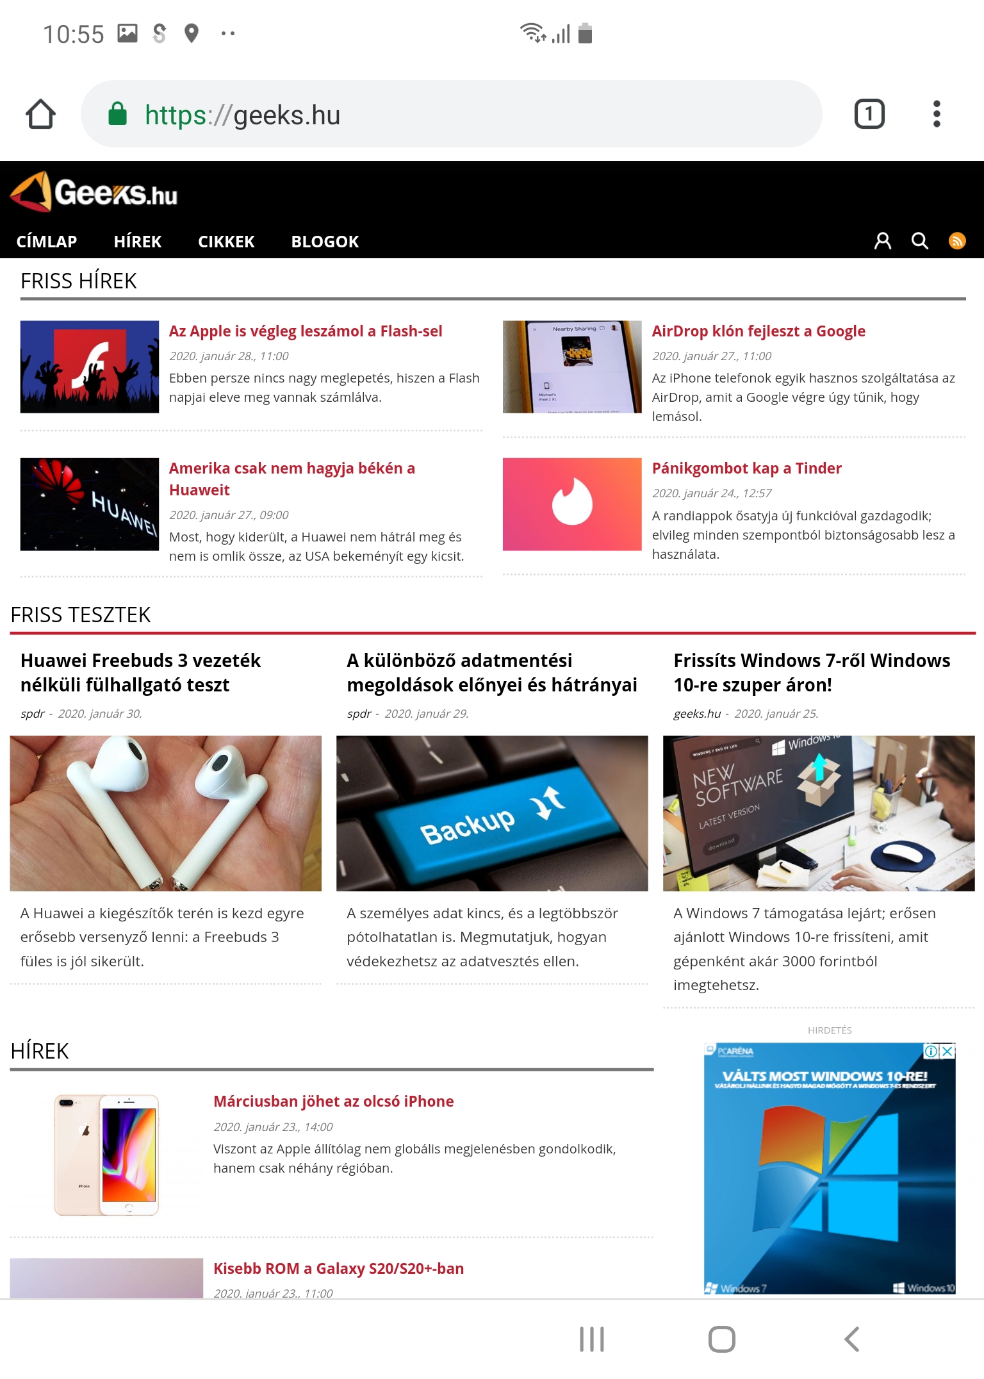This screenshot has width=984, height=1379.
Task: Go to the BLOGOK section
Action: (325, 242)
